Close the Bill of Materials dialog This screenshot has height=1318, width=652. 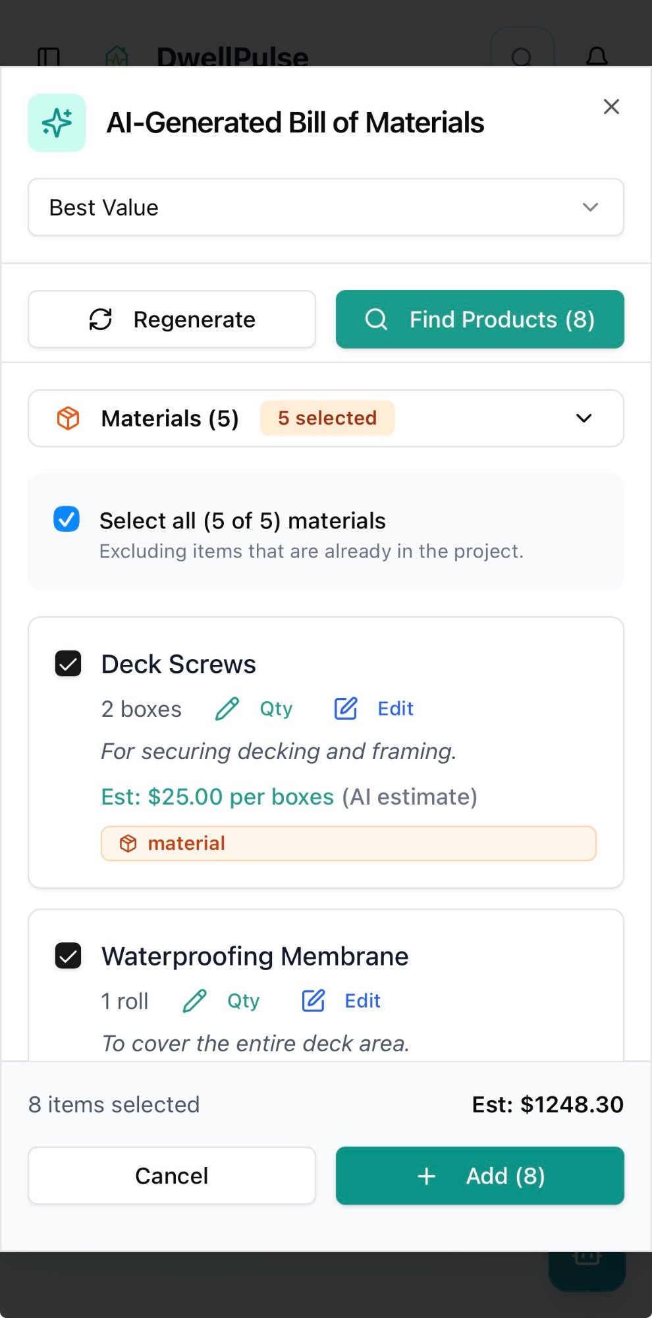tap(611, 106)
